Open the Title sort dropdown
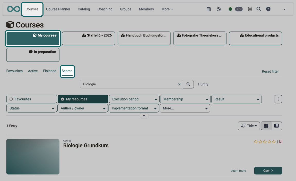296x181 pixels. click(x=249, y=126)
